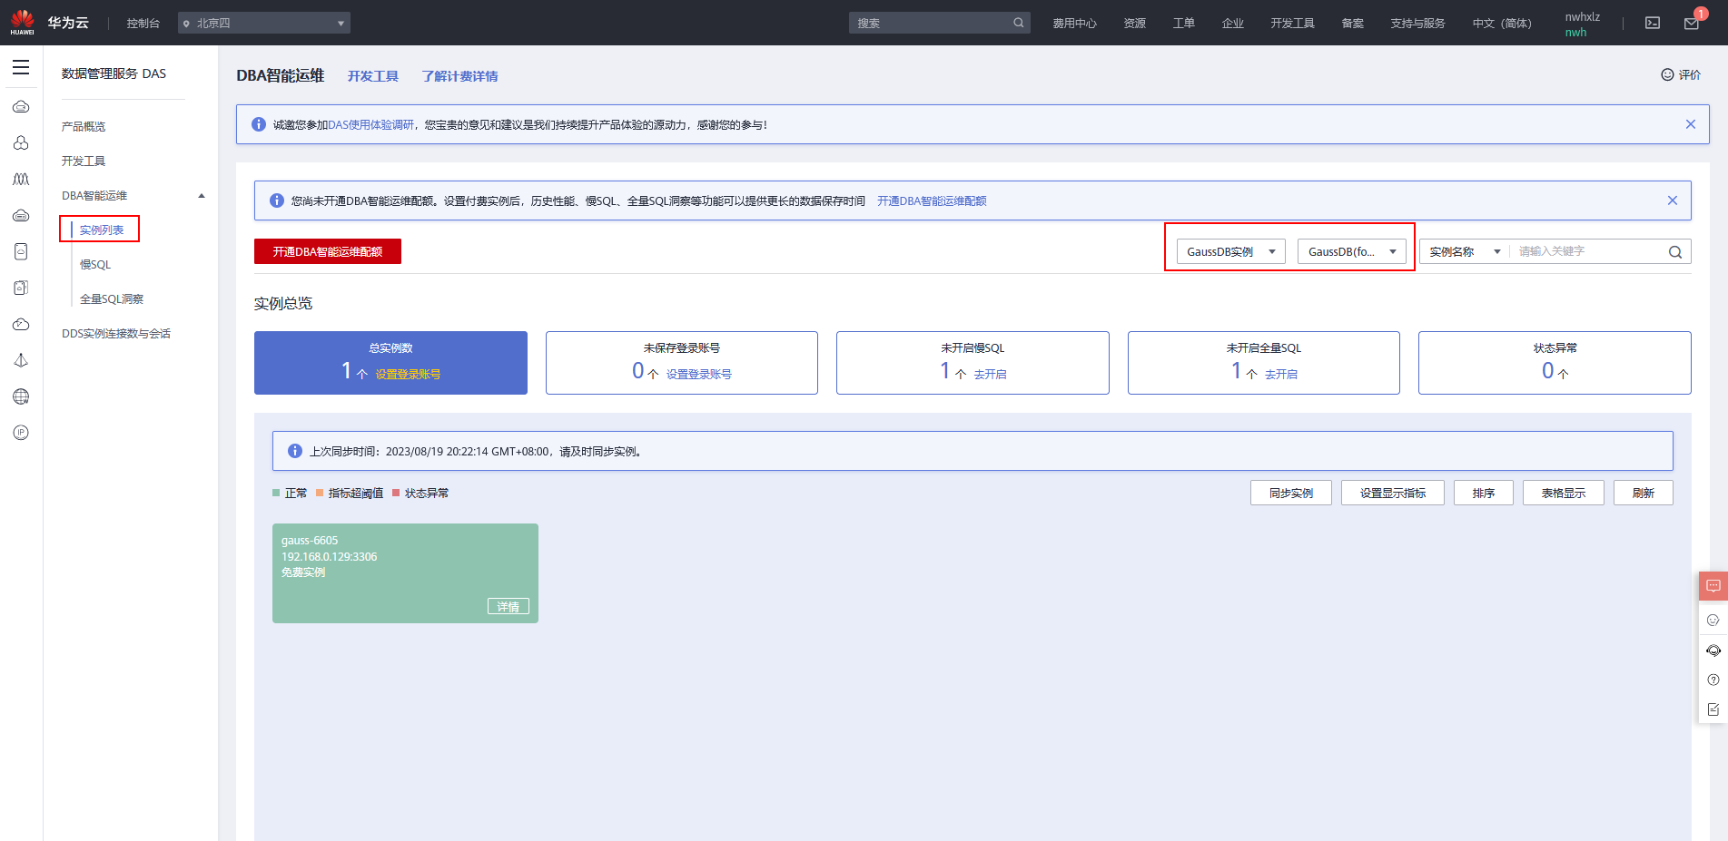Click the gauss-6605 instance card
Image resolution: width=1728 pixels, height=841 pixels.
(405, 573)
